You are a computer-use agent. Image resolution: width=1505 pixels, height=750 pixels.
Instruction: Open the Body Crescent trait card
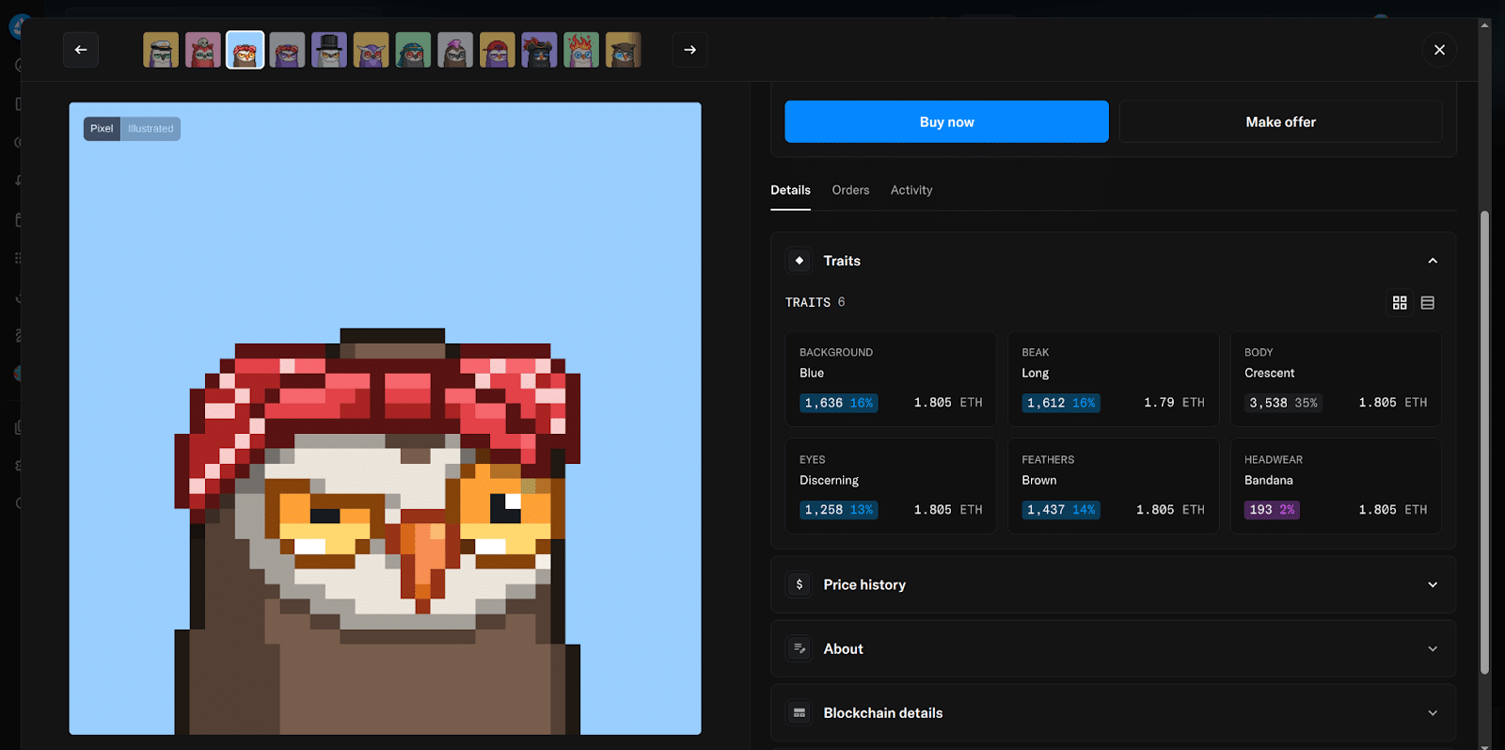pyautogui.click(x=1336, y=379)
